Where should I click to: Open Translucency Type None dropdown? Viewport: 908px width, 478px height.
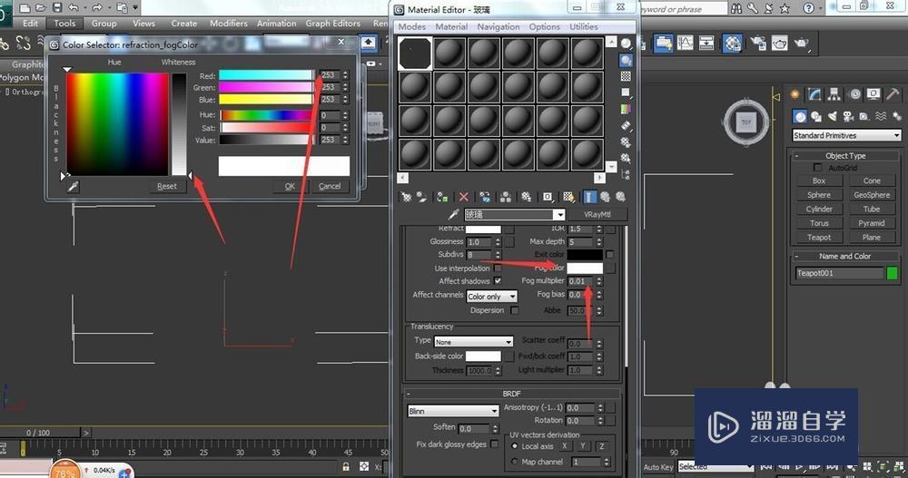(x=473, y=341)
